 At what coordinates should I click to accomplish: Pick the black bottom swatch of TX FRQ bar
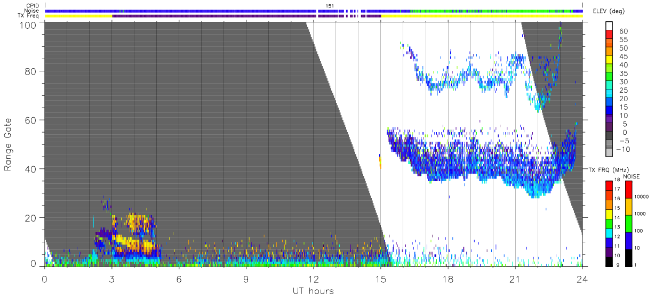[610, 262]
